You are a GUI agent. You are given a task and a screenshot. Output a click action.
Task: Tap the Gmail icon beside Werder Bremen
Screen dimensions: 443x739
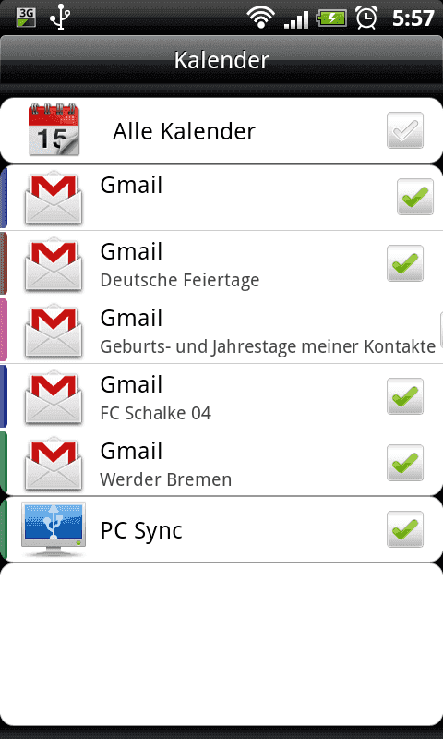(54, 464)
